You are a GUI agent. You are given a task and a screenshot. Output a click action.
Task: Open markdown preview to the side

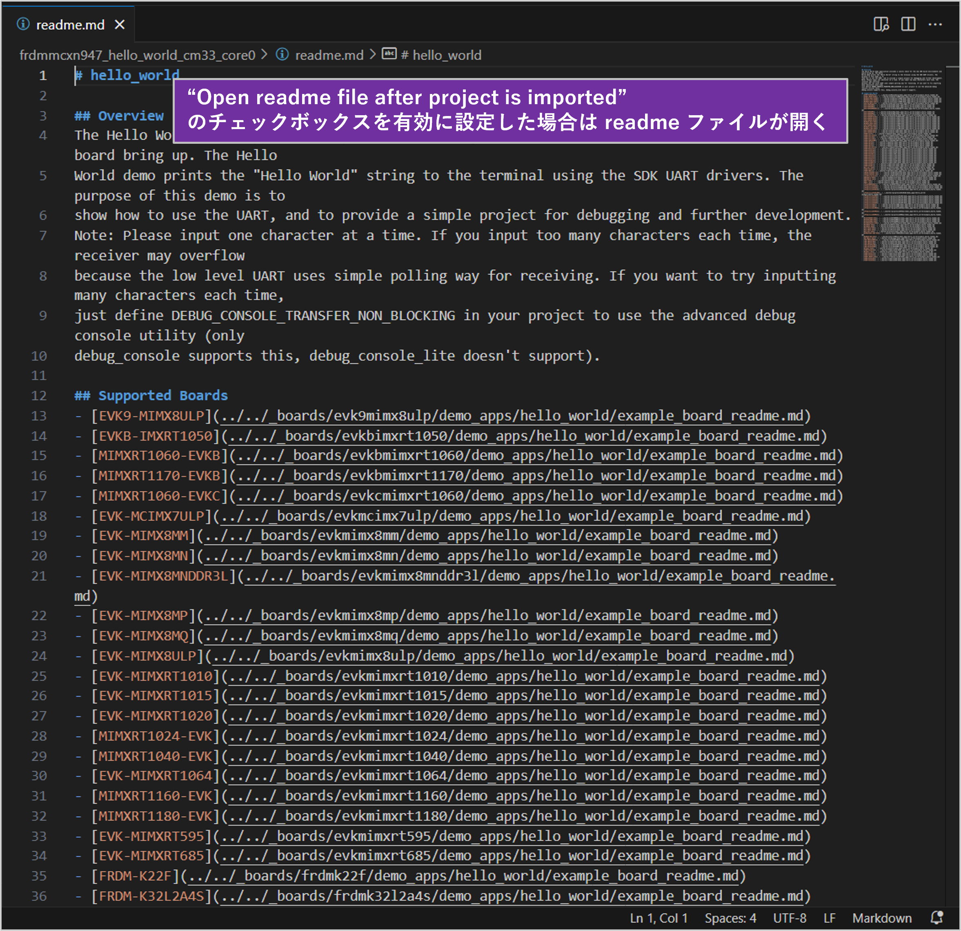click(881, 24)
